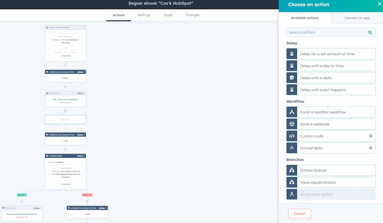The width and height of the screenshot is (383, 223).
Task: Choose the Format data action
Action: pyautogui.click(x=331, y=148)
